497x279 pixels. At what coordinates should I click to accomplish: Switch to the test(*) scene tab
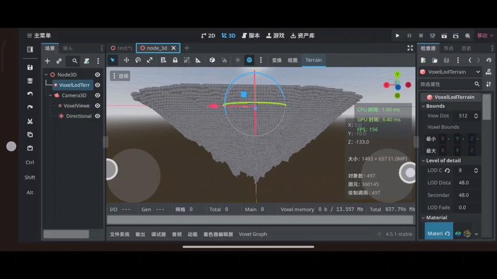[121, 49]
